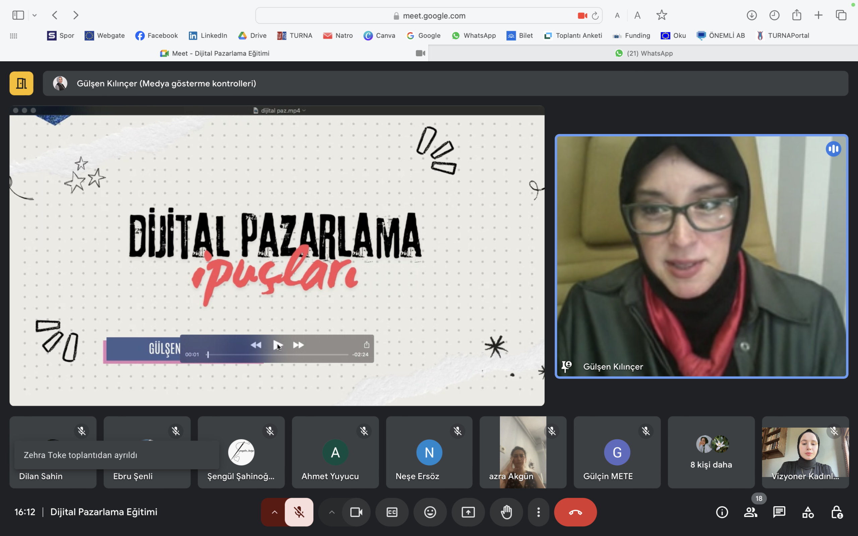Expand video settings arrow beside camera
This screenshot has width=858, height=536.
pos(331,512)
